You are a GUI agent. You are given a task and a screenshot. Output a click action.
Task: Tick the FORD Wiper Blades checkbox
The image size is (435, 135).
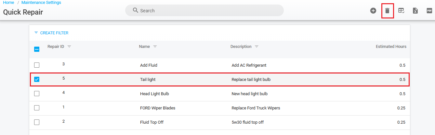point(37,108)
